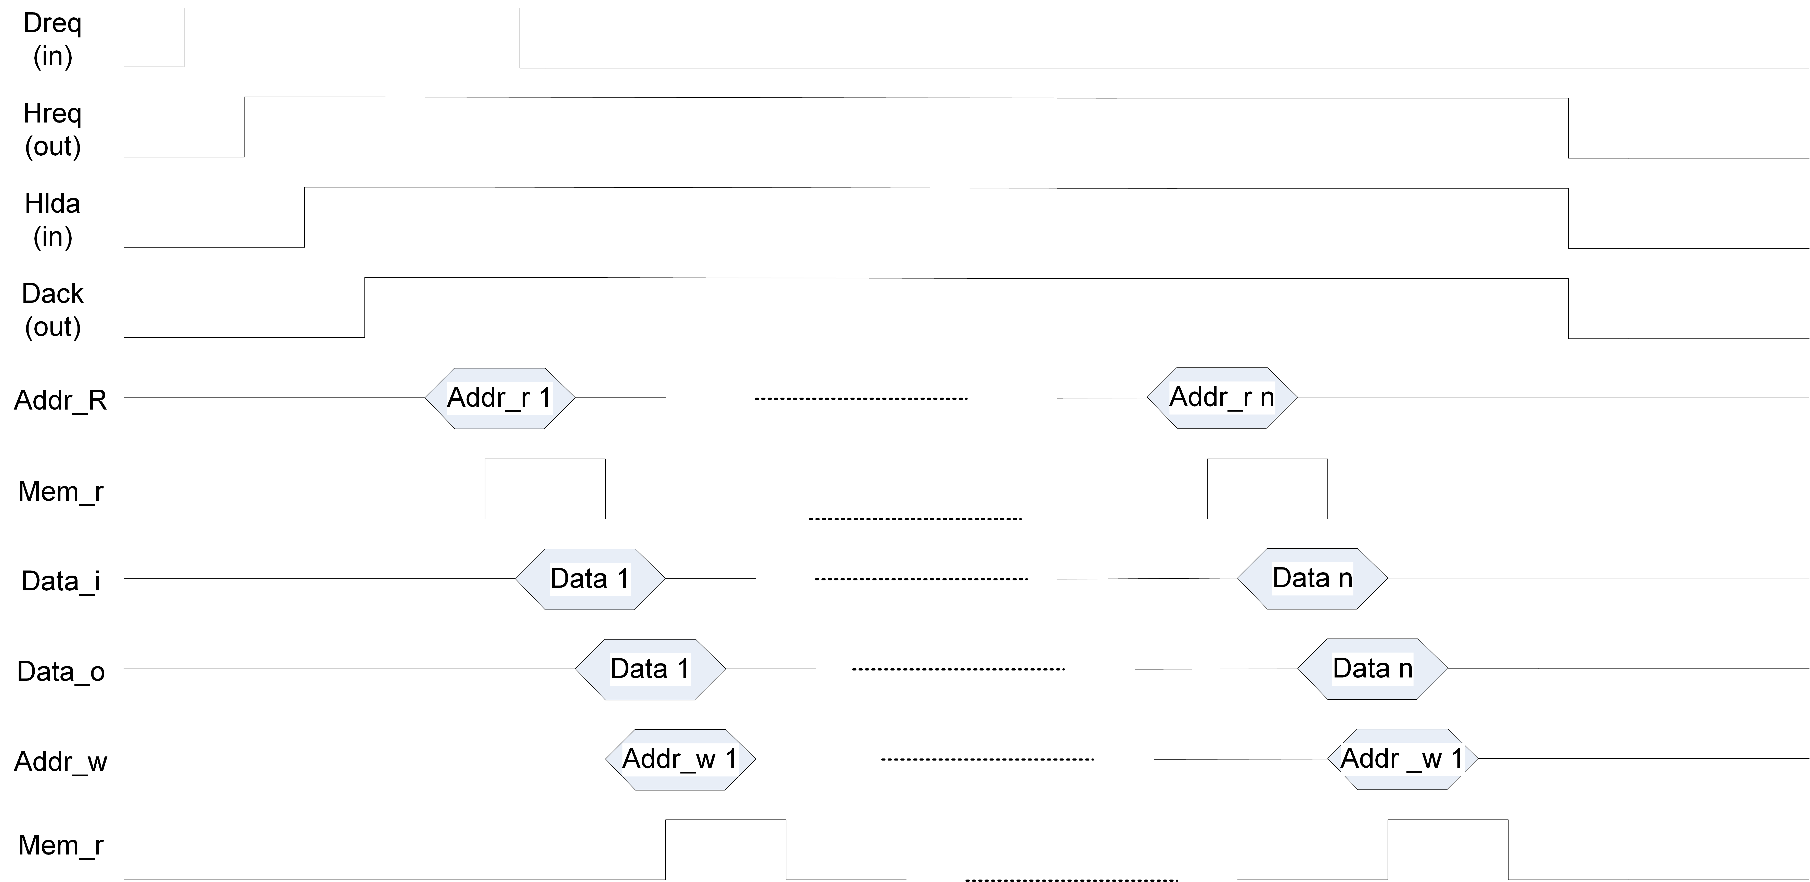The image size is (1810, 882).
Task: Click the Hlda (in) signal label
Action: pyautogui.click(x=53, y=220)
